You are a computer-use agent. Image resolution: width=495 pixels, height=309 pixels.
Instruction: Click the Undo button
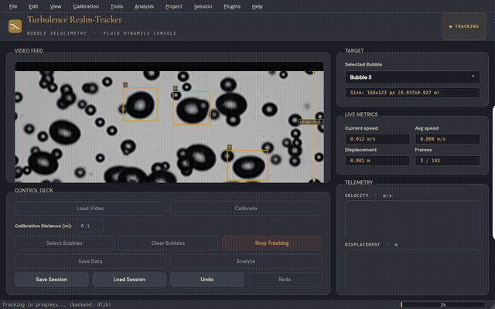click(x=207, y=280)
